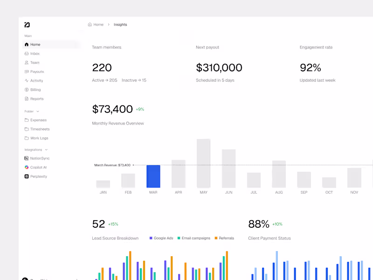This screenshot has height=280, width=373.
Task: Open the Reports document icon
Action: point(27,98)
